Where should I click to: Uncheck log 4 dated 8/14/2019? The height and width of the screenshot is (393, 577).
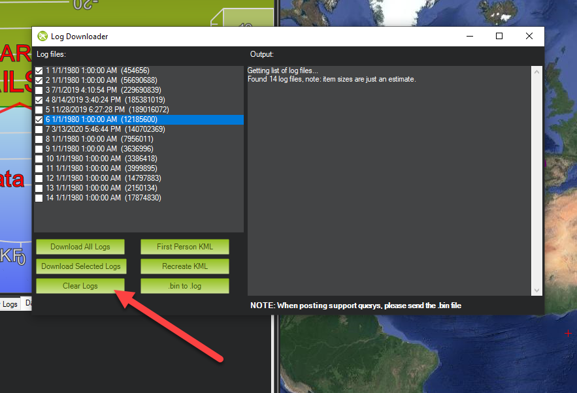(x=39, y=100)
